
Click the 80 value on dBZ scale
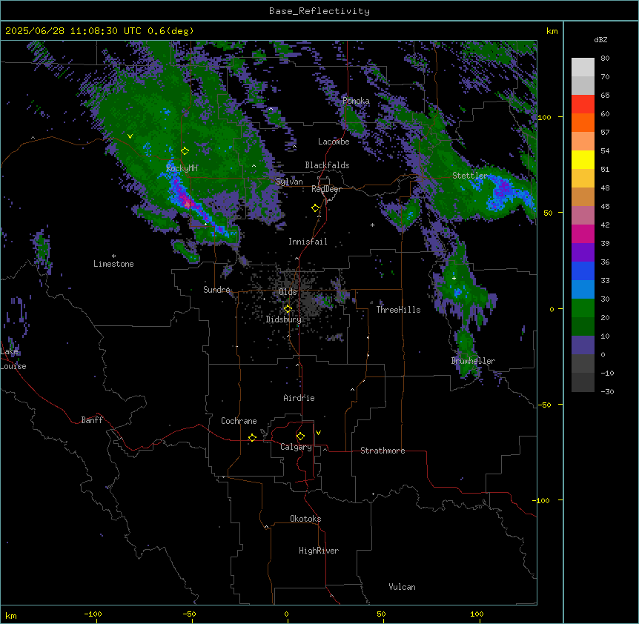coord(605,59)
